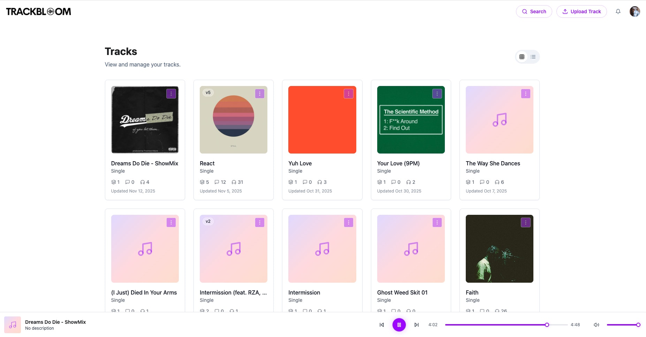This screenshot has height=337, width=646.
Task: Click comments icon on Dreams Do Die card
Action: click(128, 182)
